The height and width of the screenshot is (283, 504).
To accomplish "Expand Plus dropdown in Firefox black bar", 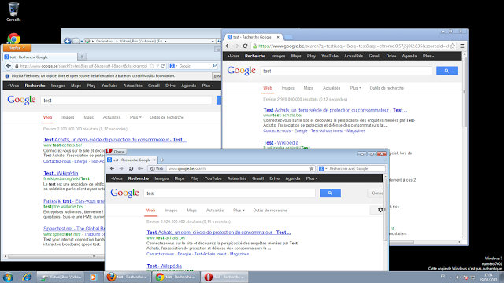I will click(x=207, y=86).
